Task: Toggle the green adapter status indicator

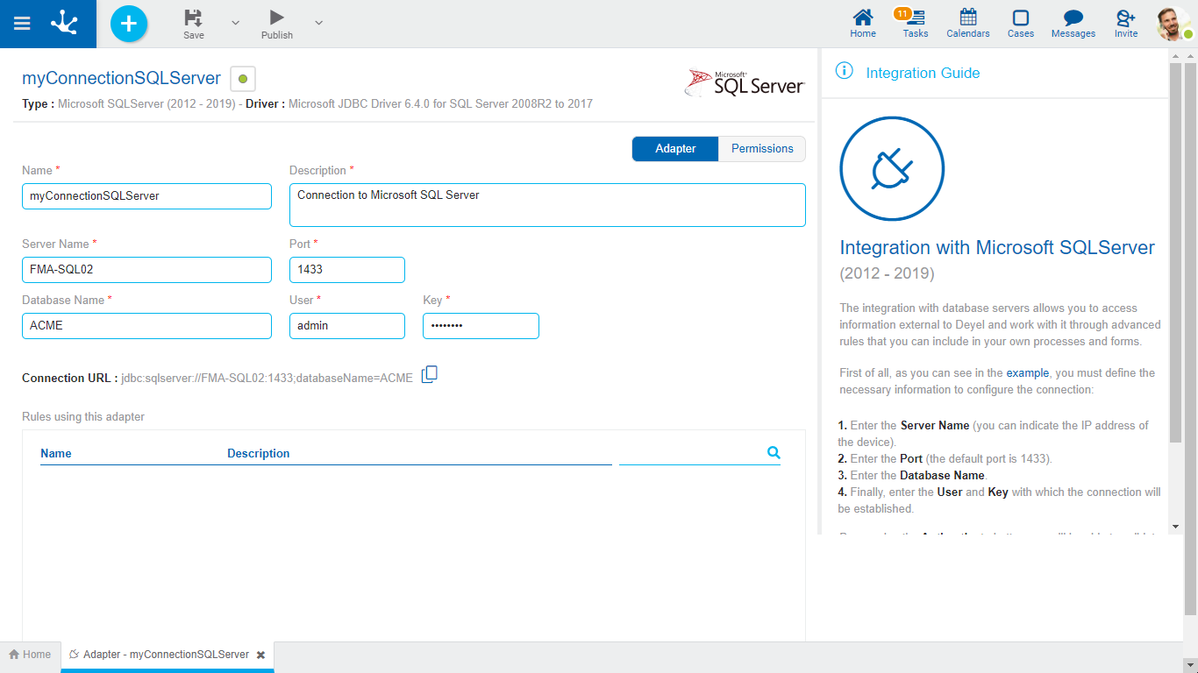Action: click(x=243, y=79)
